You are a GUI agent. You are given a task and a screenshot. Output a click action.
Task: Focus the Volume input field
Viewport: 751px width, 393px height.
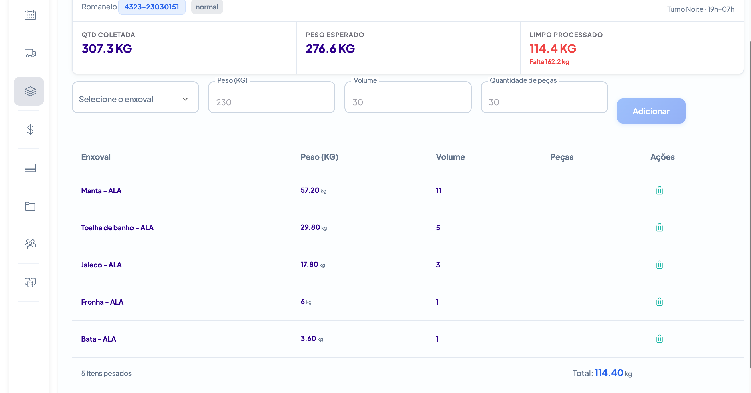pos(408,97)
